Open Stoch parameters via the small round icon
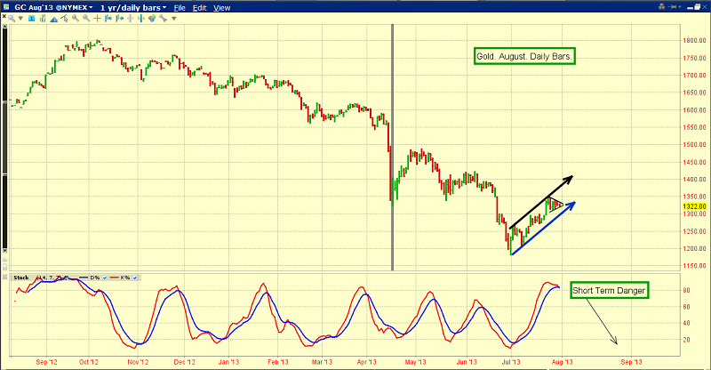Image resolution: width=711 pixels, height=370 pixels. click(x=66, y=277)
